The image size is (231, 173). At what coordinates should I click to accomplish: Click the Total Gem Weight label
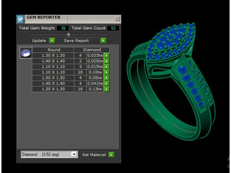coord(37,28)
